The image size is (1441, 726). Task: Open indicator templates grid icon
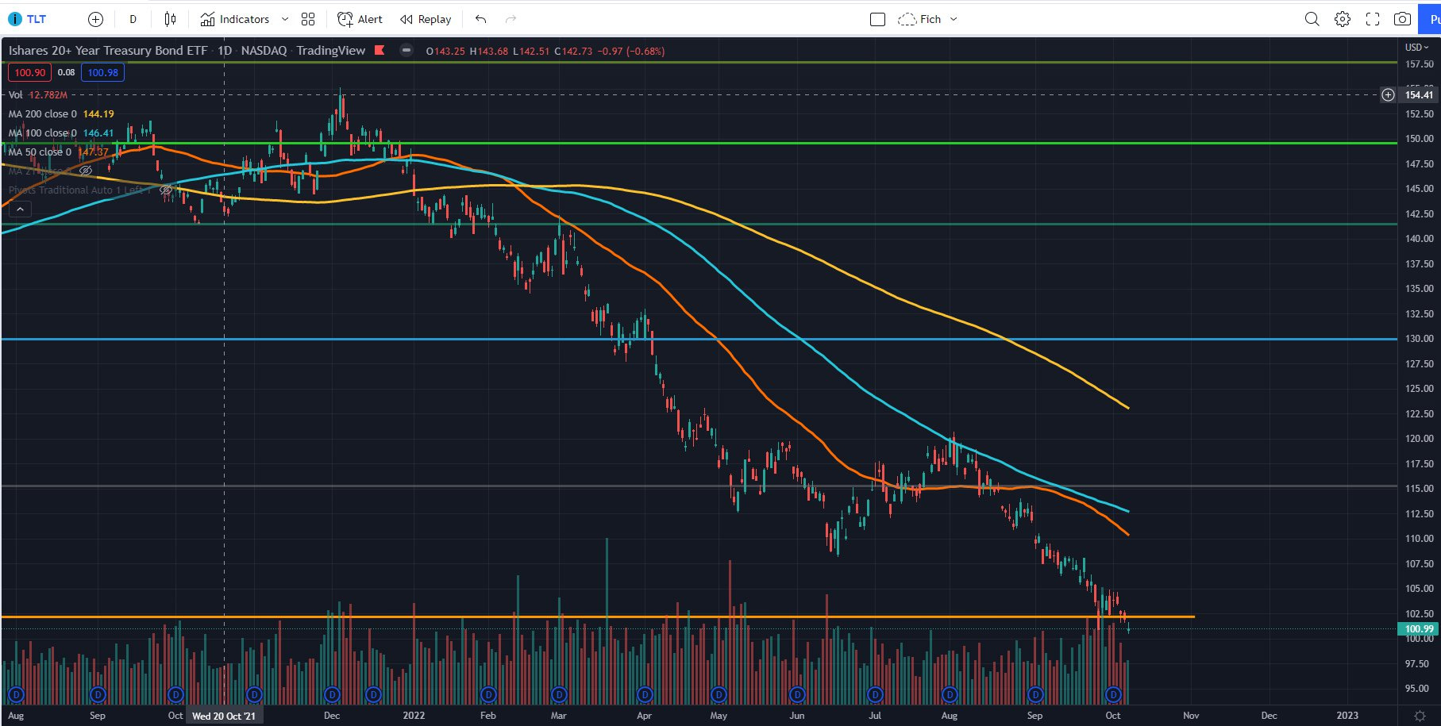pos(308,19)
